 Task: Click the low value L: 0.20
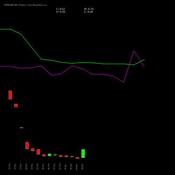(x=89, y=12)
